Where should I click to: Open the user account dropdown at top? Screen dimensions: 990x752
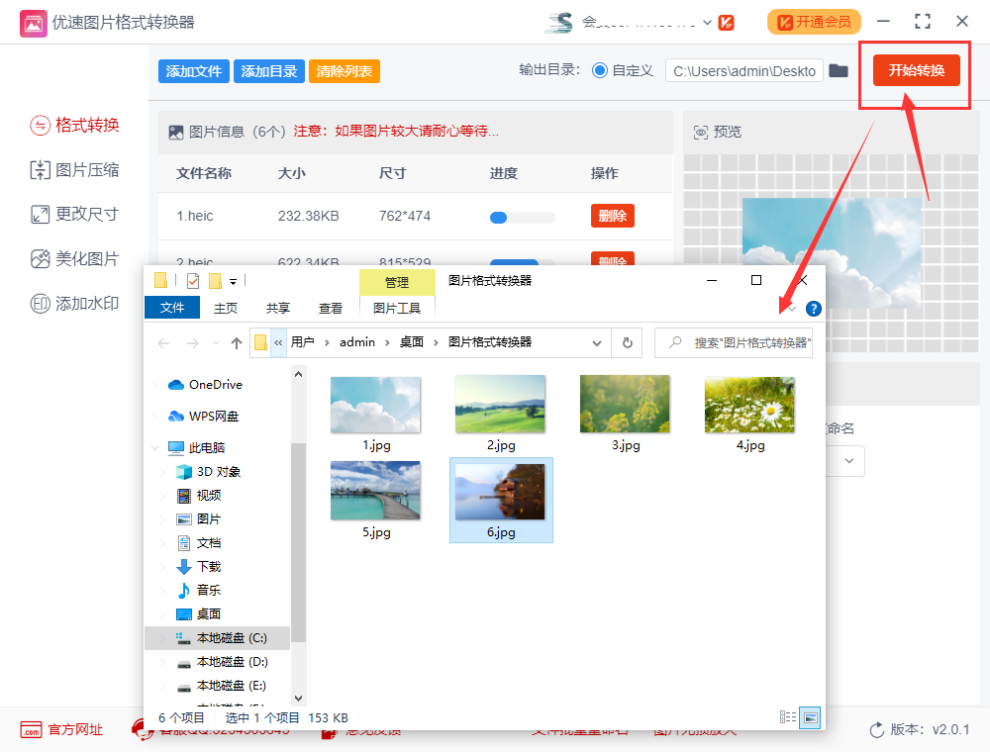705,22
